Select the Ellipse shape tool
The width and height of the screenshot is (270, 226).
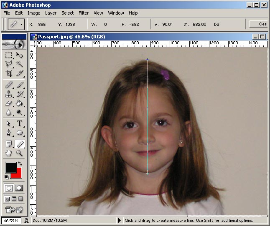19,133
